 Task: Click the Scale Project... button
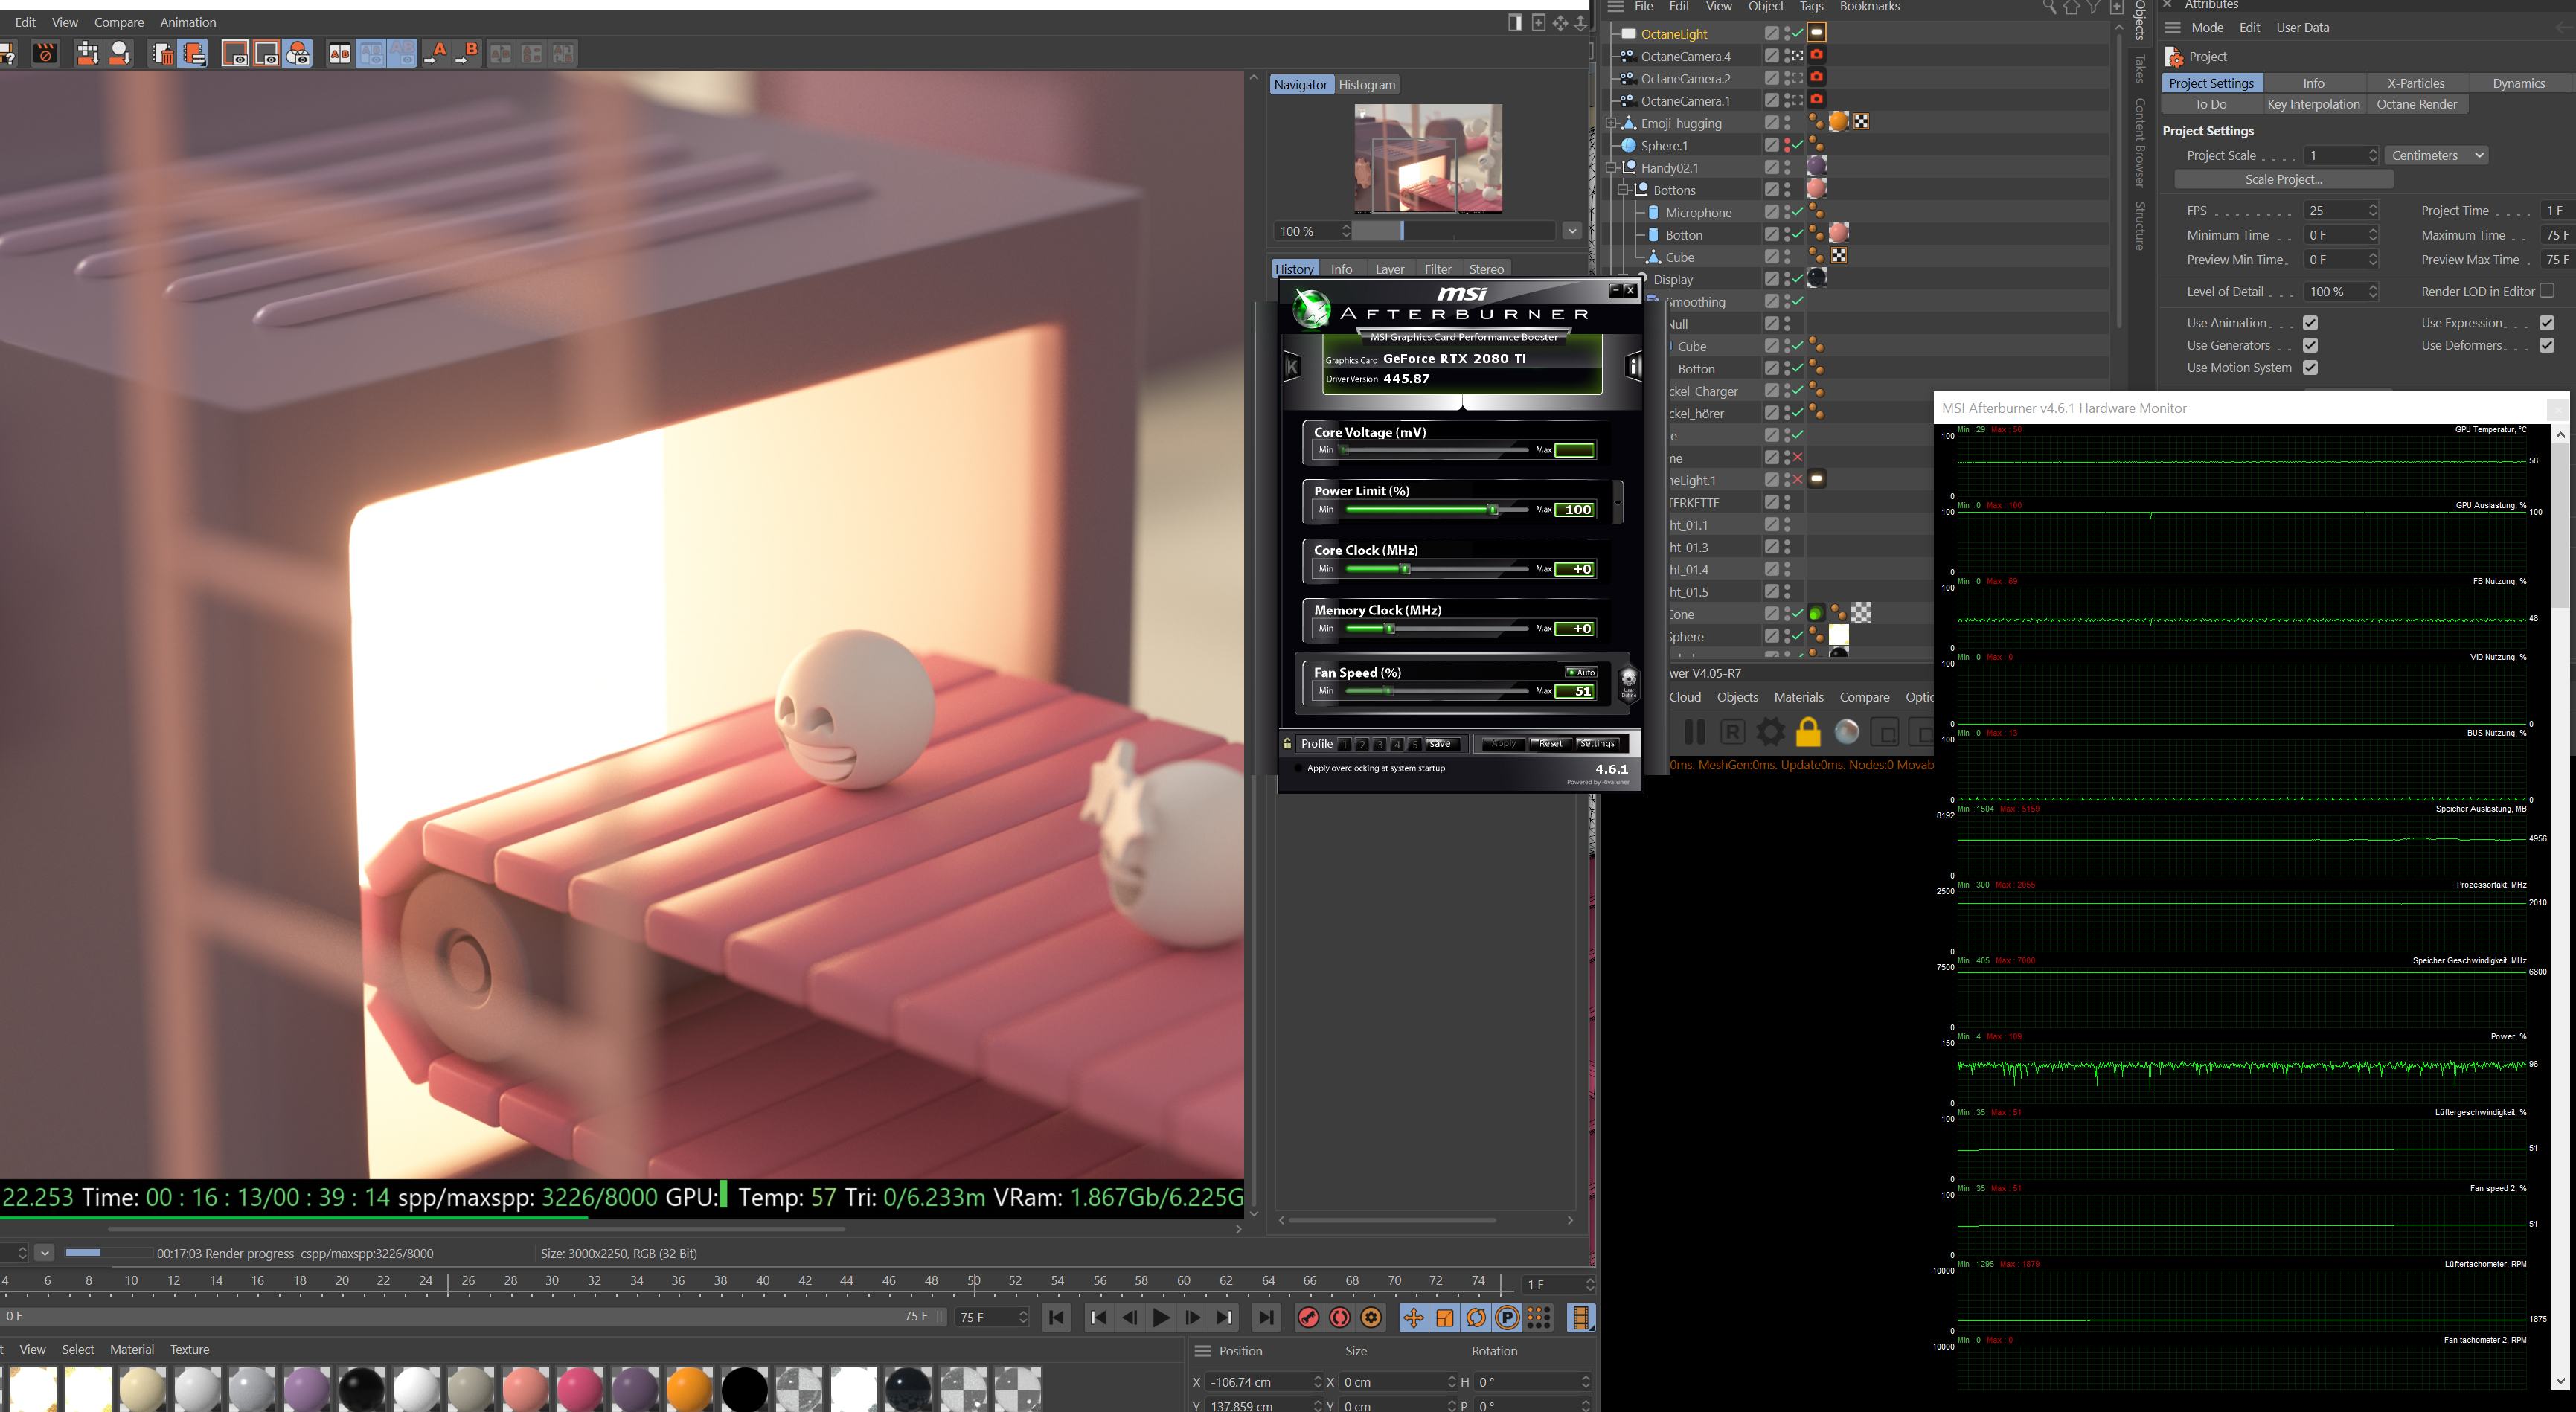pyautogui.click(x=2283, y=179)
